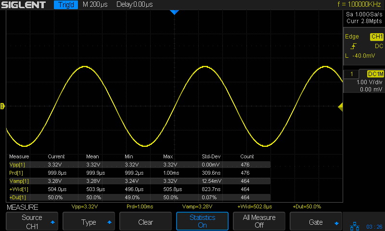Click the channel 1 ground marker on left

(x=2, y=106)
